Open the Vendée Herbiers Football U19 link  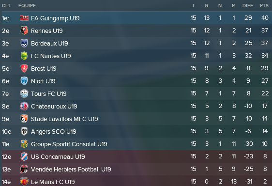[71, 170]
